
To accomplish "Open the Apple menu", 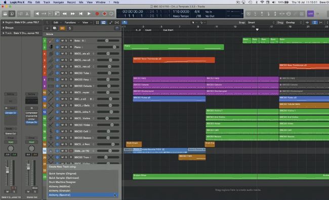I will point(5,3).
